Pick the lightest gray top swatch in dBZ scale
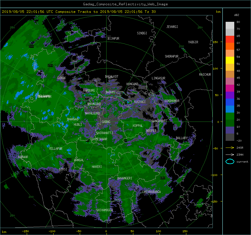 point(230,25)
